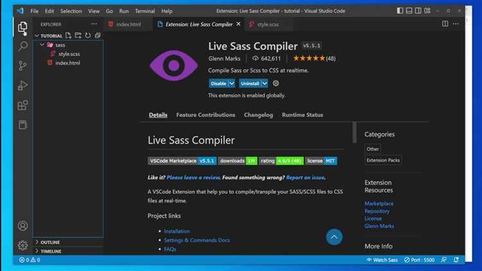Image resolution: width=482 pixels, height=271 pixels.
Task: Open the Search view icon
Action: click(22, 46)
